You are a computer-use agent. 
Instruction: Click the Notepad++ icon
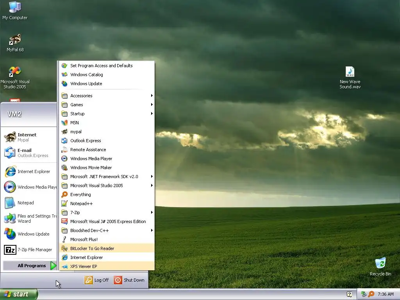[64, 204]
